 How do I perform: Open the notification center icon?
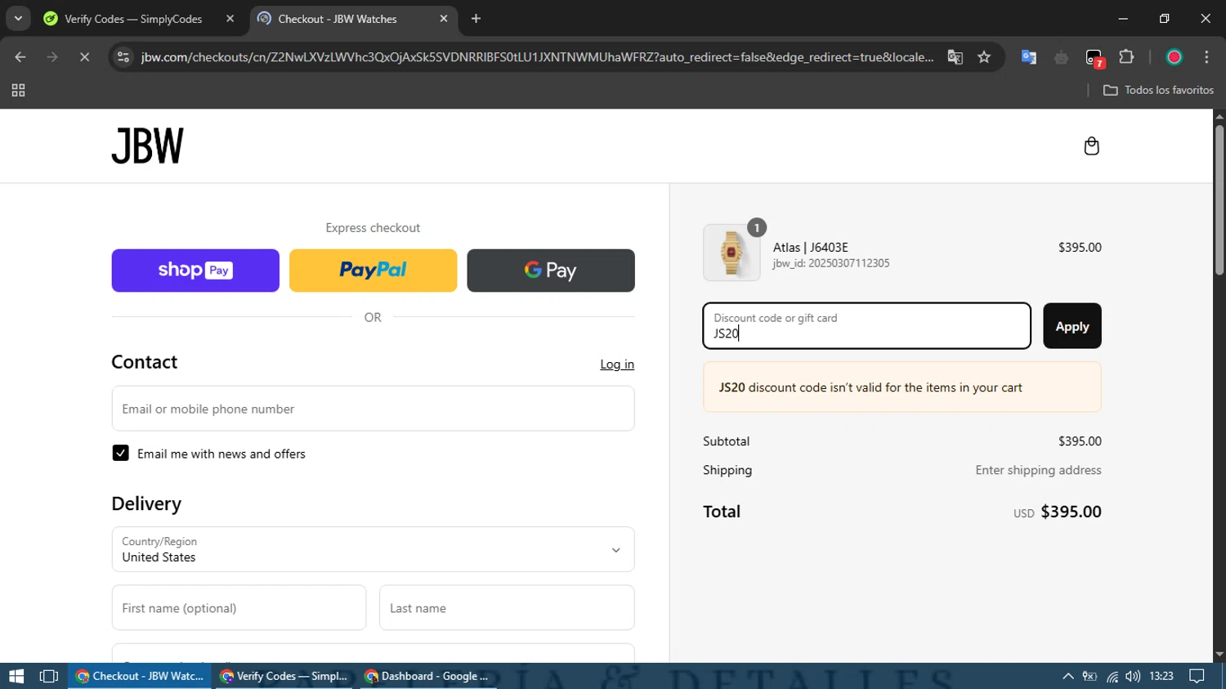pyautogui.click(x=1197, y=676)
